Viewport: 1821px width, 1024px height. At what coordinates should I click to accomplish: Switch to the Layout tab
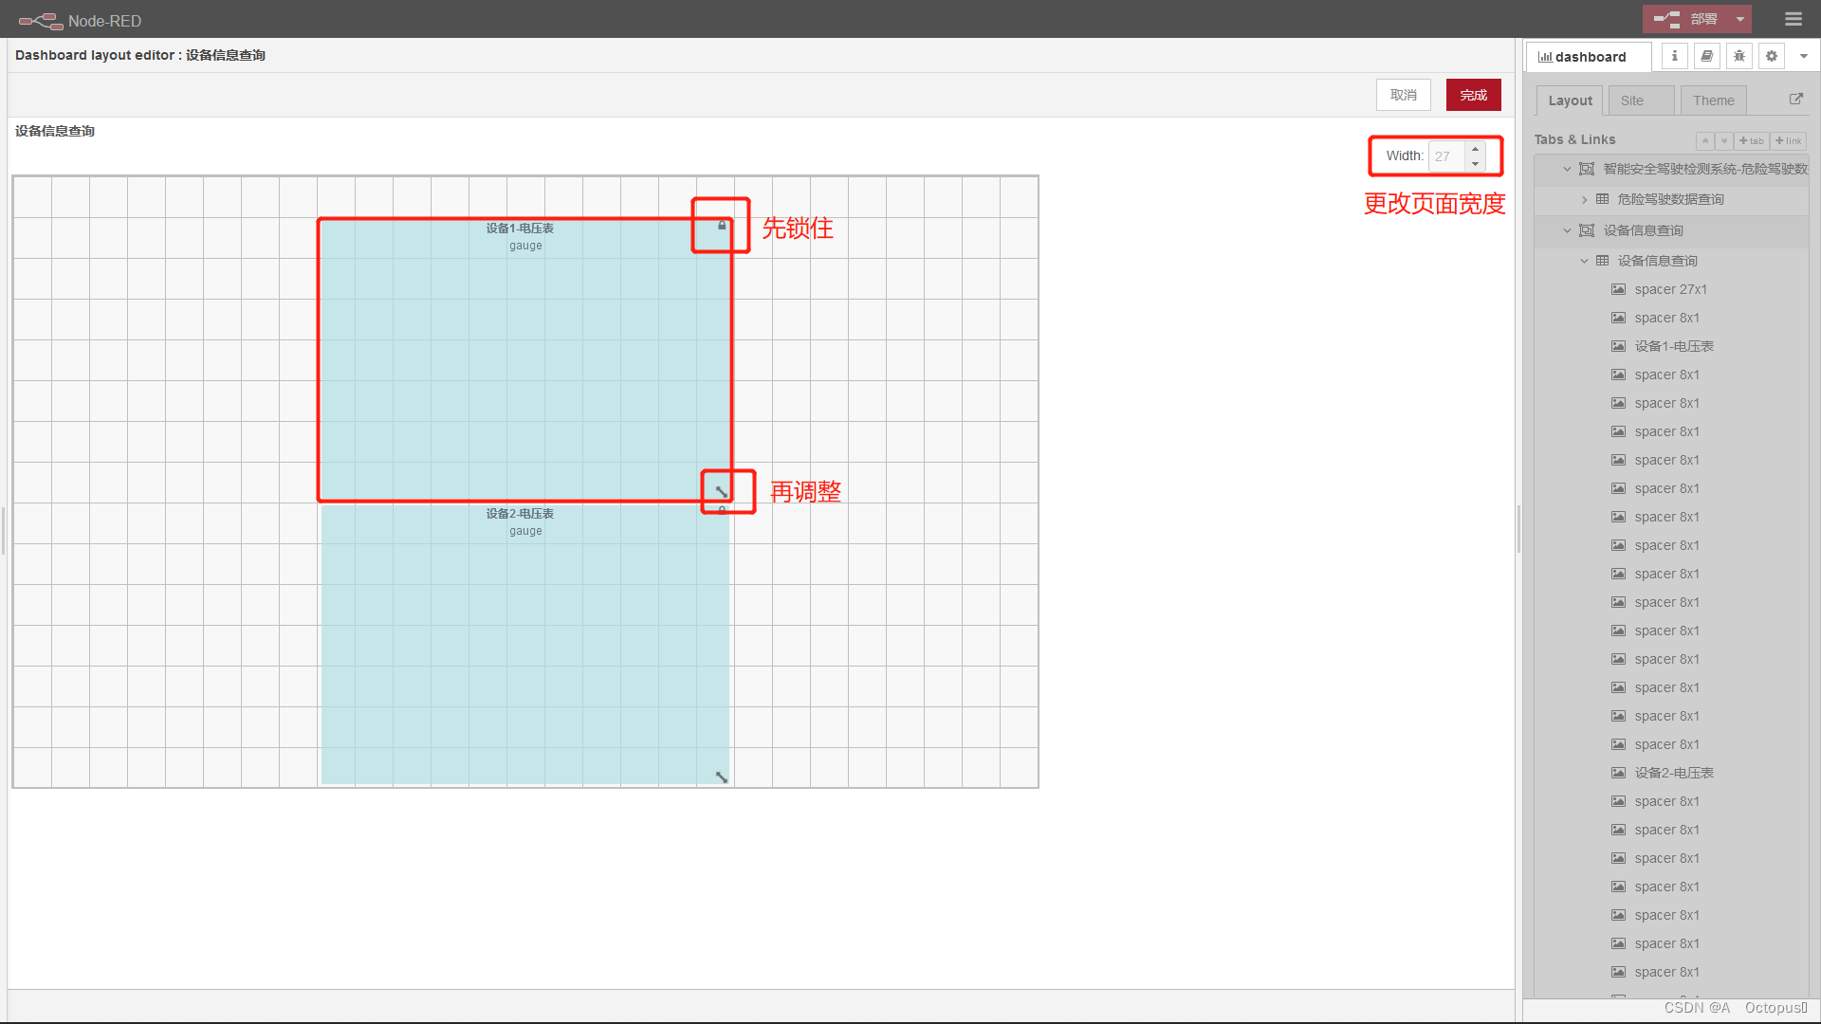[1571, 101]
